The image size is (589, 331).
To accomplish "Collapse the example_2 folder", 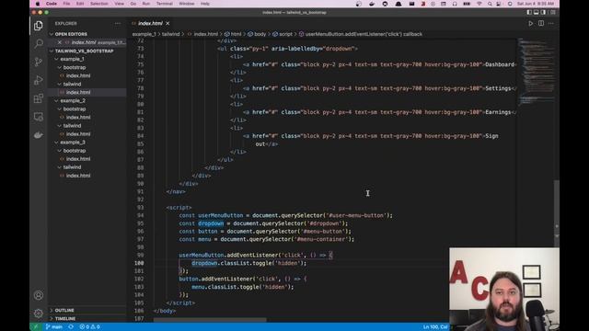I will coord(87,100).
